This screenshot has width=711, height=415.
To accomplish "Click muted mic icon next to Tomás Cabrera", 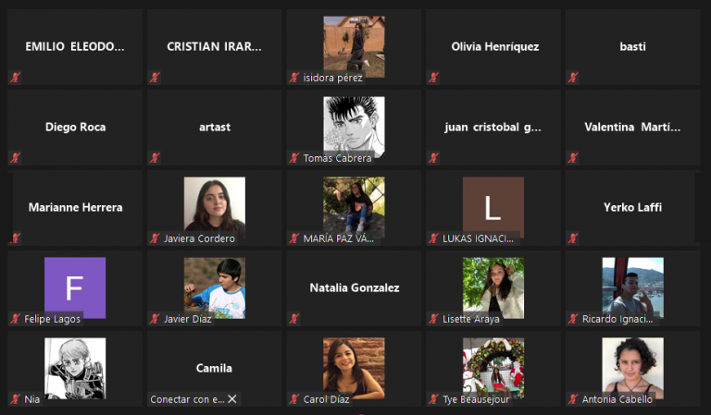I will [x=294, y=157].
